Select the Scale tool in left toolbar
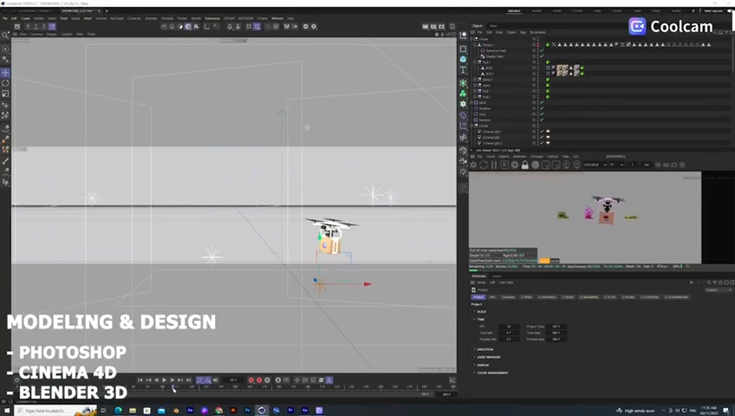This screenshot has height=416, width=735. click(5, 94)
